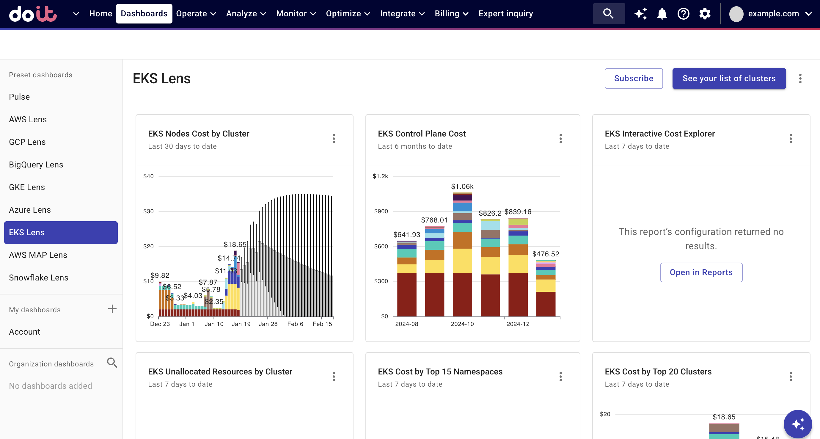Screen dimensions: 820x439
Task: Expand the Analyze menu
Action: point(246,14)
